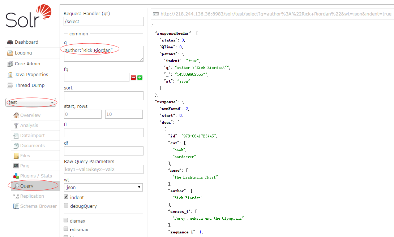Image resolution: width=394 pixels, height=237 pixels.
Task: Toggle the edismax checkbox
Action: click(x=66, y=229)
